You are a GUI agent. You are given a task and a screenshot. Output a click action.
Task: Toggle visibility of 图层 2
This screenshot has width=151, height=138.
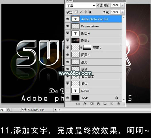(67, 47)
